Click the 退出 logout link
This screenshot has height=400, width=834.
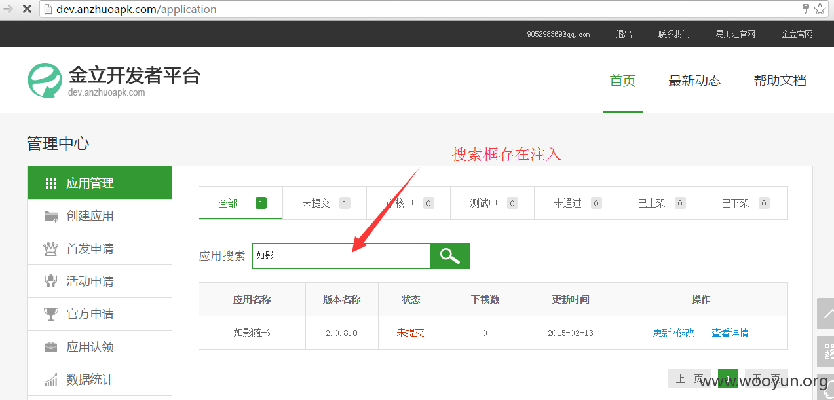click(624, 34)
